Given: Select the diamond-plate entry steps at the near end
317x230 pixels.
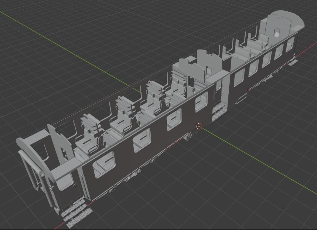Looking at the screenshot, I should click(76, 213).
